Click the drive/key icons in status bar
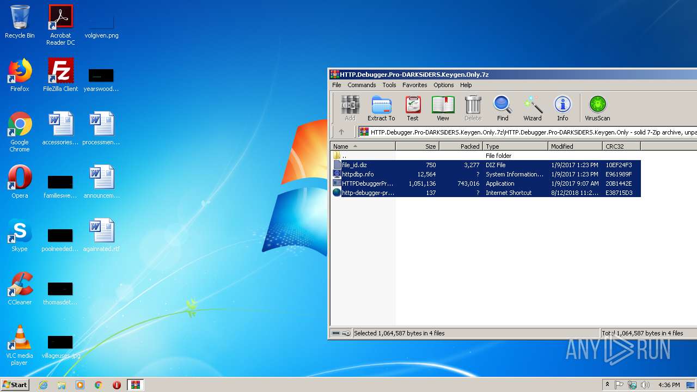Image resolution: width=697 pixels, height=392 pixels. click(x=341, y=333)
